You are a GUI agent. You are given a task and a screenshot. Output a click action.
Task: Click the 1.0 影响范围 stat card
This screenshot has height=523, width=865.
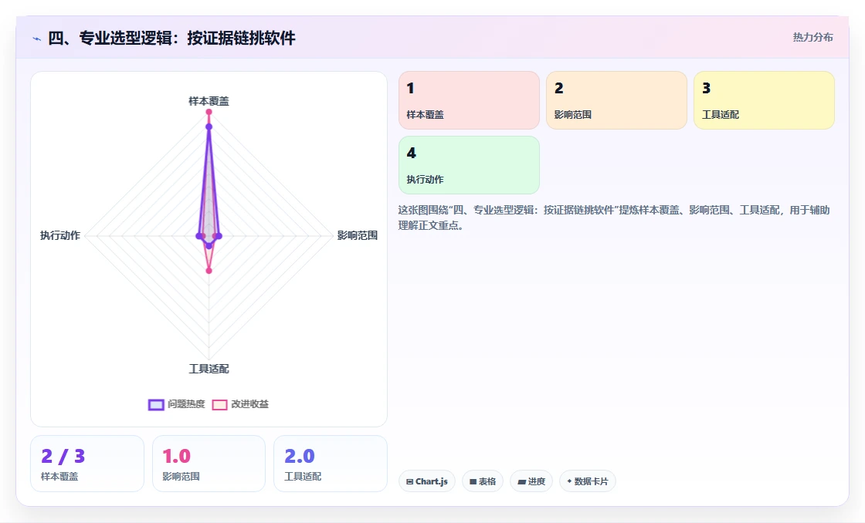point(209,464)
